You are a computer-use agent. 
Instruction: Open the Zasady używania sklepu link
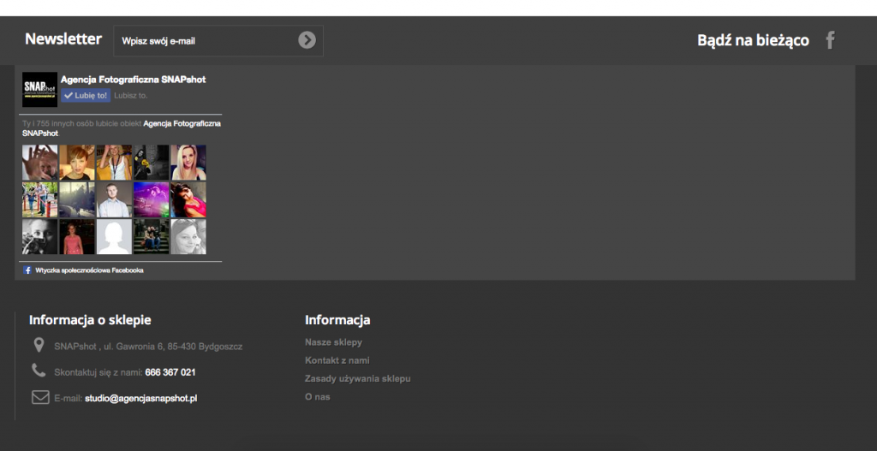[x=357, y=378]
